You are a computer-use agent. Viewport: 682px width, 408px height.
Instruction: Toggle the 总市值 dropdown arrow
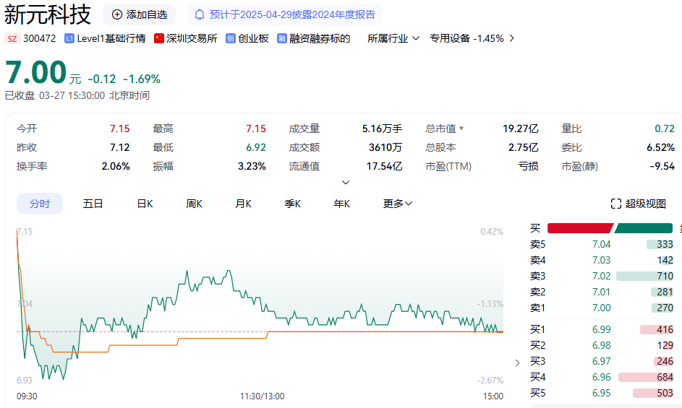tap(461, 129)
